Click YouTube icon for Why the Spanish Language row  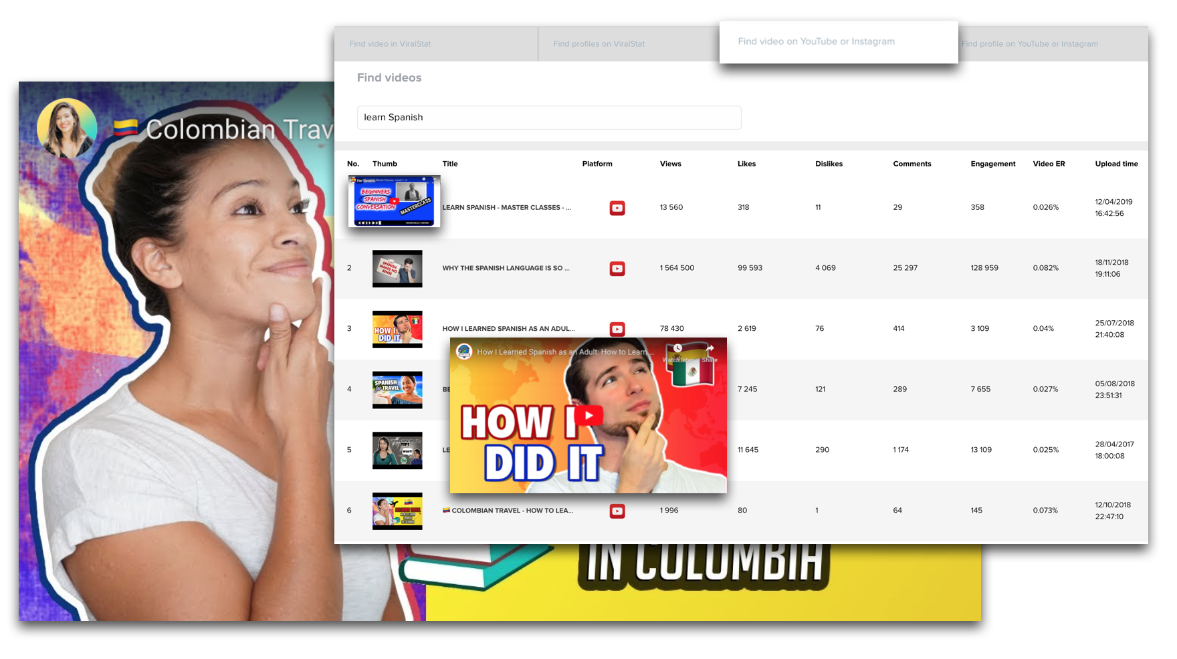point(617,269)
